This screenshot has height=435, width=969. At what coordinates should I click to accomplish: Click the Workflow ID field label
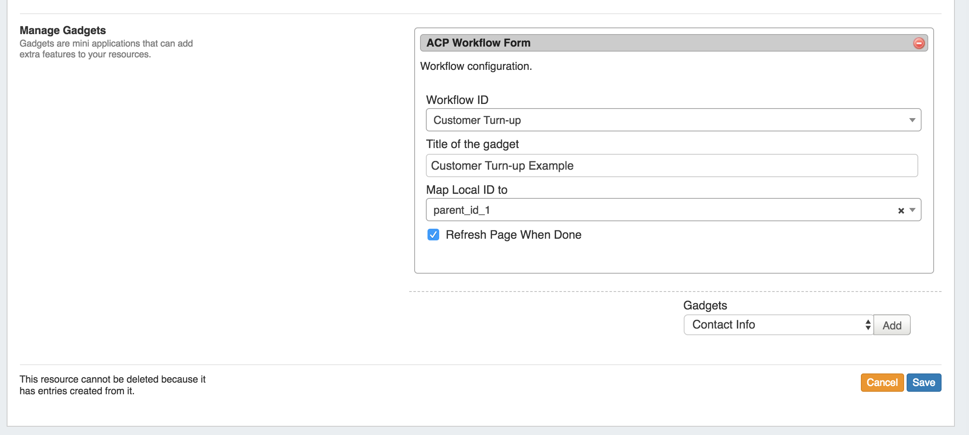click(457, 100)
